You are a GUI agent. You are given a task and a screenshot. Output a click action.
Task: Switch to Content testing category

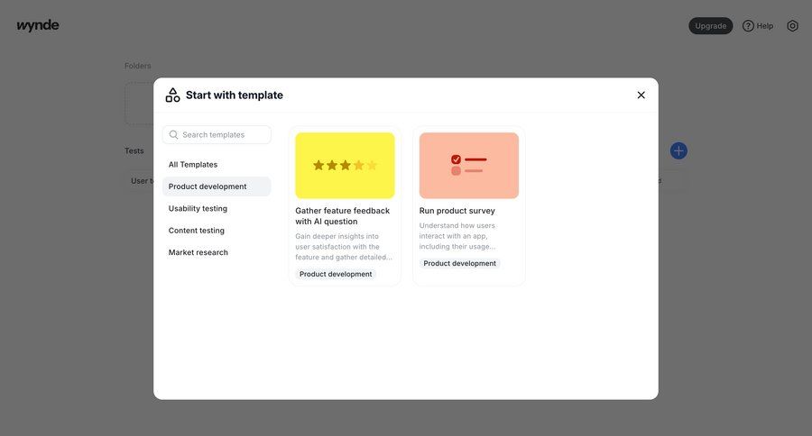tap(197, 231)
